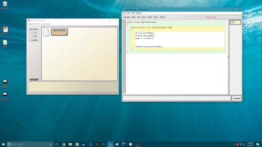
Task: Click the 'changed' status indicator in editor
Action: (x=237, y=98)
